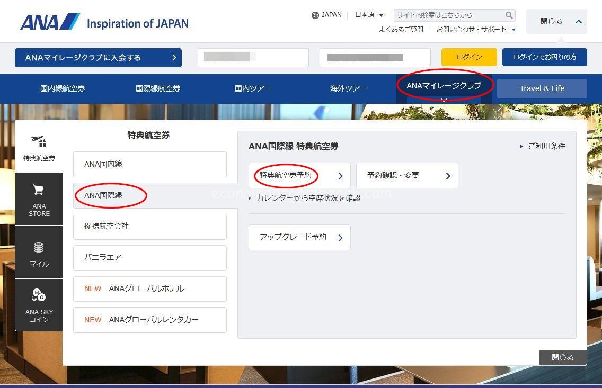
Task: Open the 国内線航空券 menu
Action: pos(63,88)
